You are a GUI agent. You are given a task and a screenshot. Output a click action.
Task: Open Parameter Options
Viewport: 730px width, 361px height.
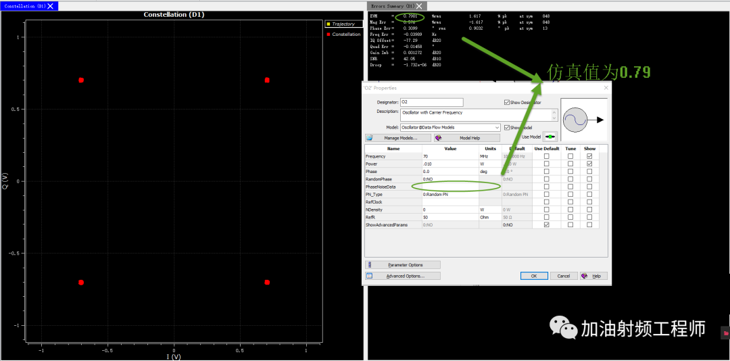point(403,264)
